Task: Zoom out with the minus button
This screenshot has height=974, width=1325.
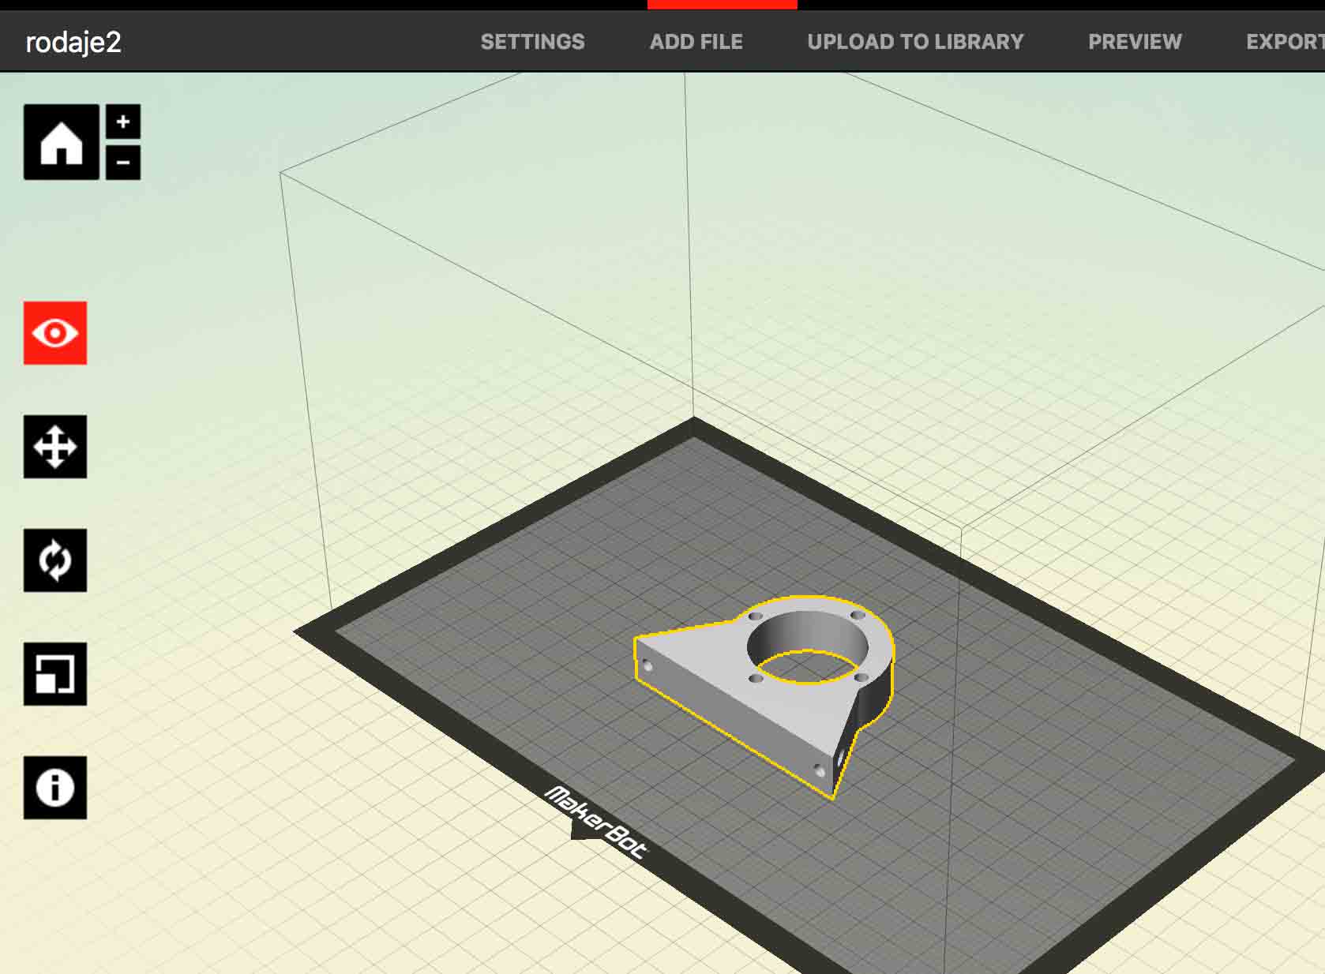Action: [x=123, y=163]
